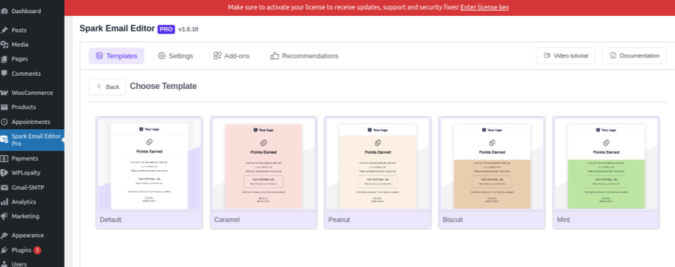Open Gmail-SMTP settings menu
The height and width of the screenshot is (267, 675).
[28, 188]
